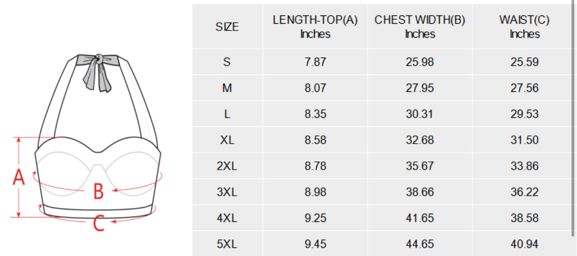Select the M size row label

pos(227,88)
